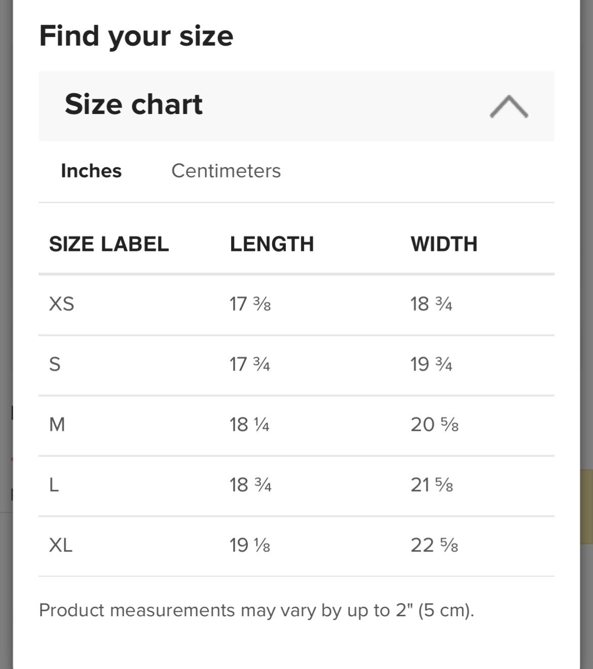Switch to the Centimeters tab
This screenshot has width=593, height=669.
point(226,171)
